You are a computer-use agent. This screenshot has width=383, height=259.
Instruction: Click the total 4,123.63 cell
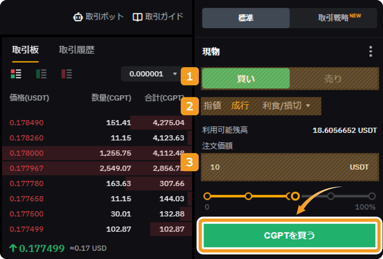(169, 138)
